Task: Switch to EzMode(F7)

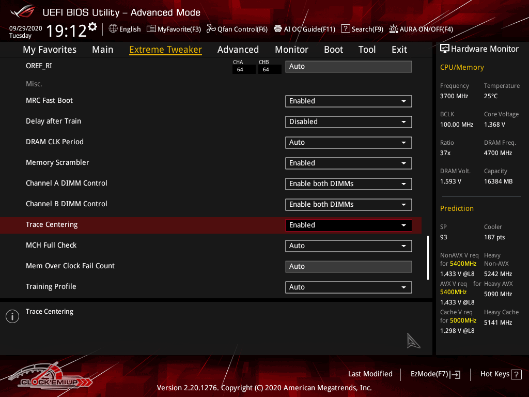Action: click(435, 374)
